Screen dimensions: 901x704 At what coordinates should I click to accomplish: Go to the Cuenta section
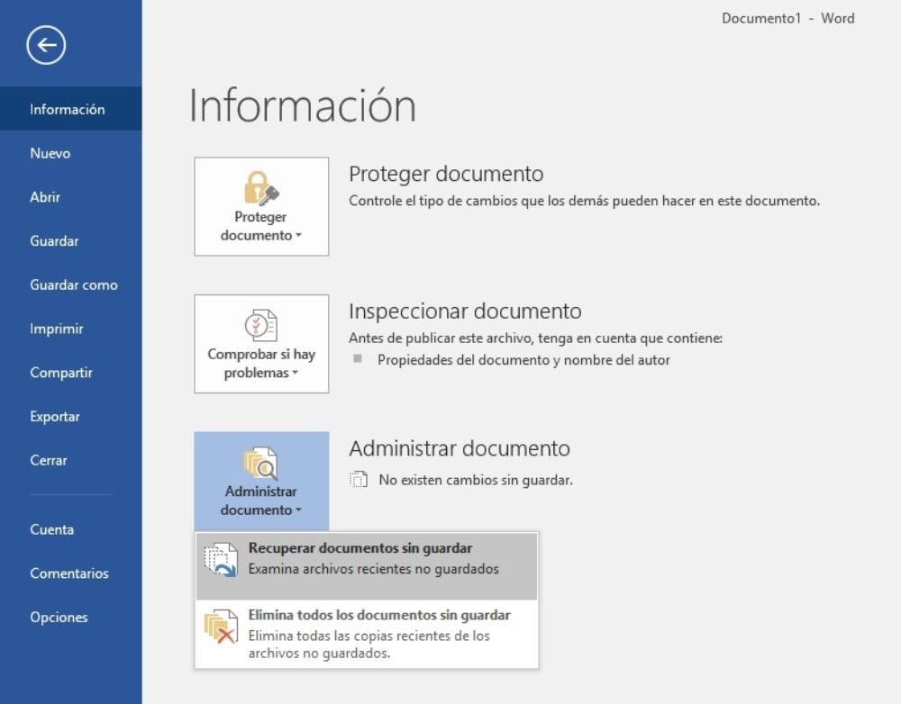click(52, 529)
